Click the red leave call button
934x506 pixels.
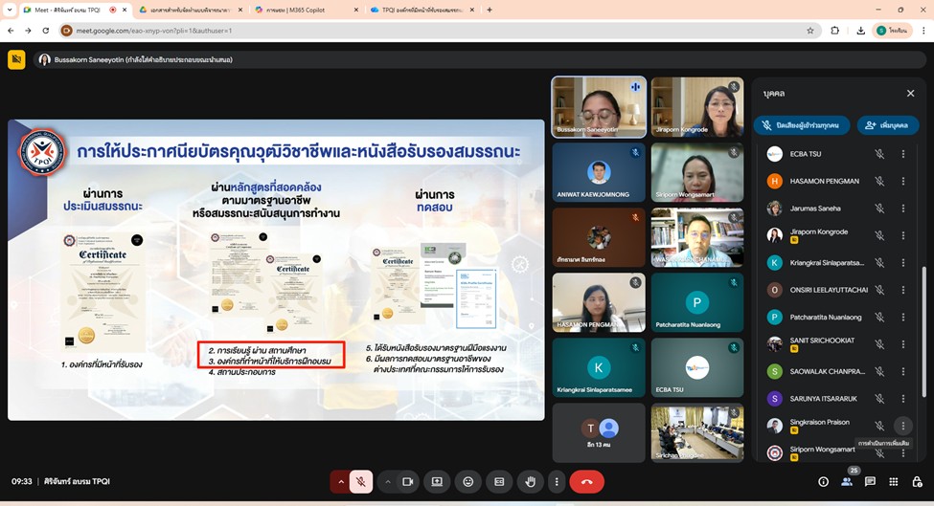click(x=586, y=482)
